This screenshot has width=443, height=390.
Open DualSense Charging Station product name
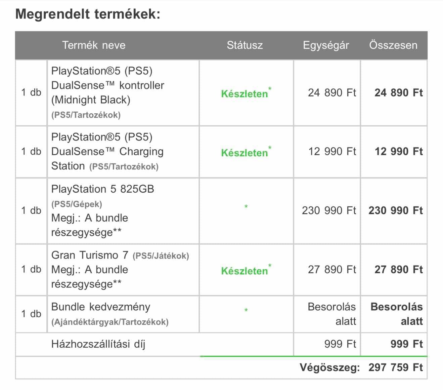point(107,151)
